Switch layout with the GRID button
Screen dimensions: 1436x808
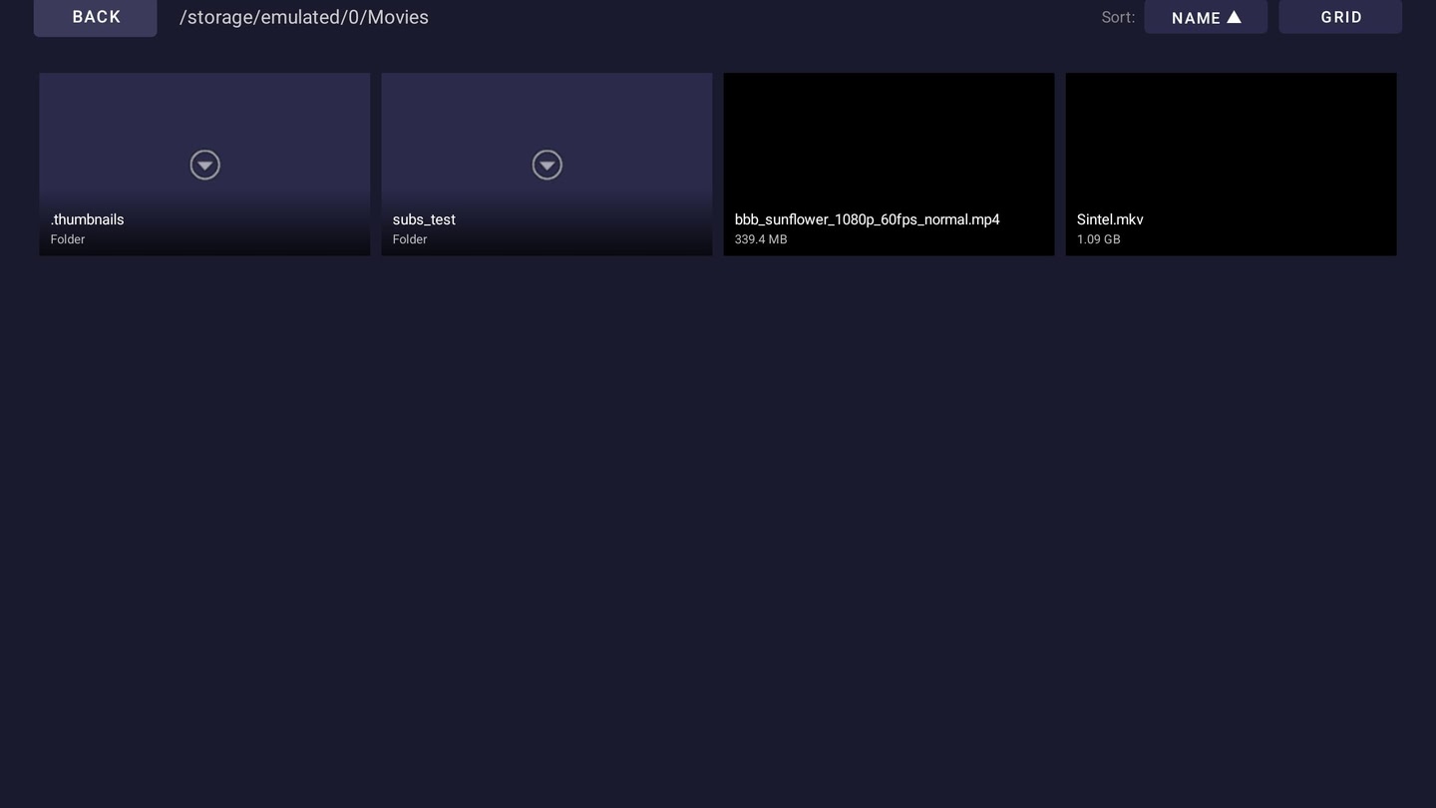pyautogui.click(x=1340, y=17)
